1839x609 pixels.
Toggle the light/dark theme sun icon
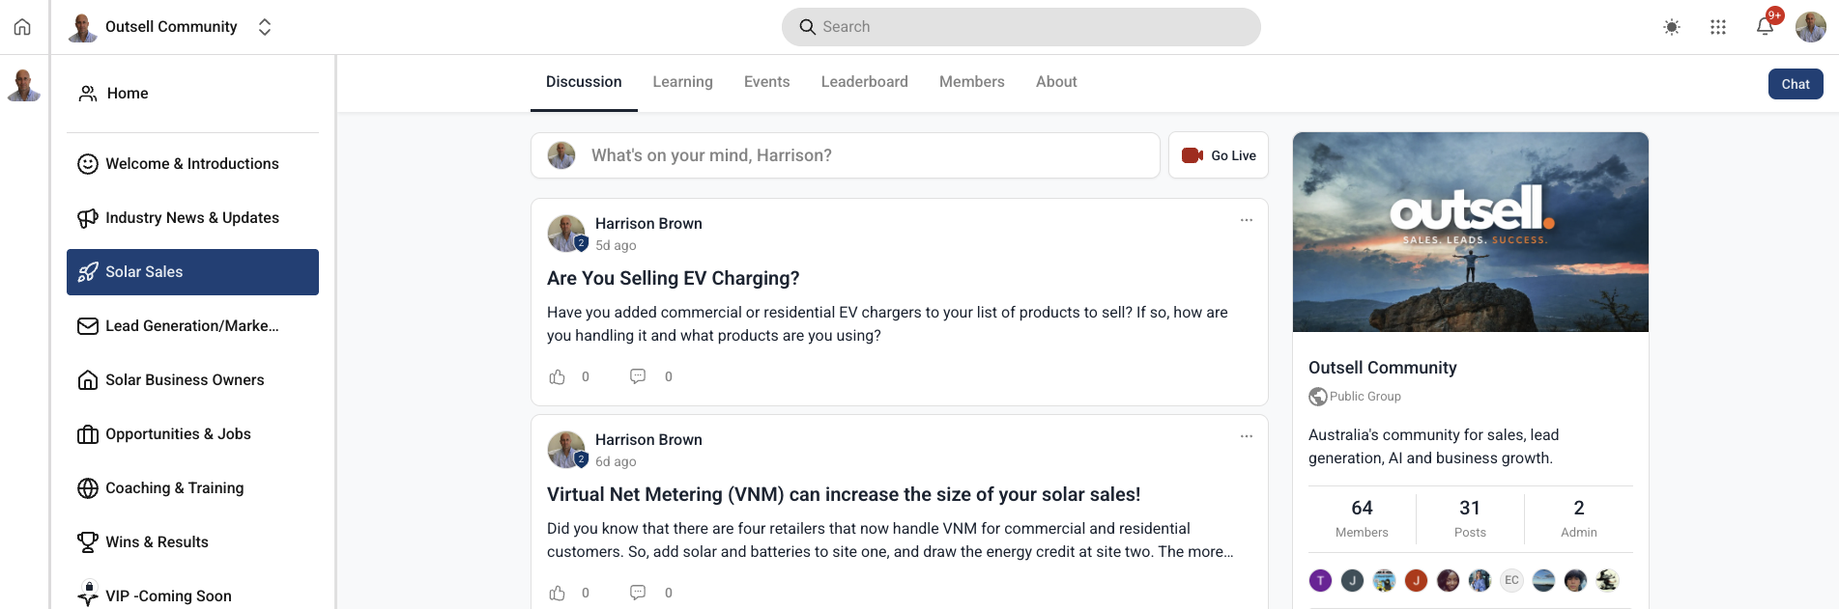[x=1672, y=27]
